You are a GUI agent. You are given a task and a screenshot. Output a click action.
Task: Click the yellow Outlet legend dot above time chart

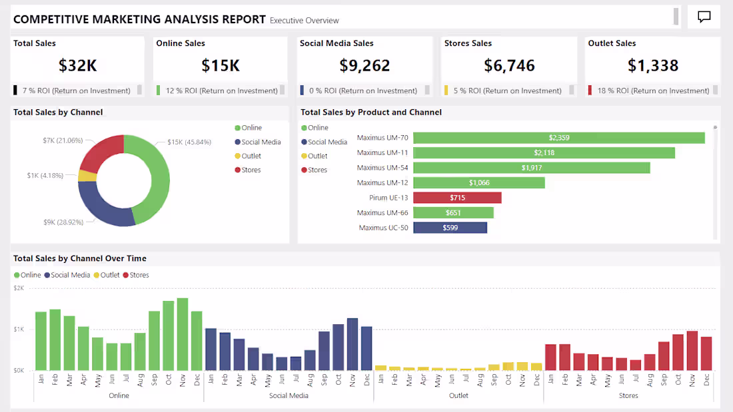pos(95,275)
